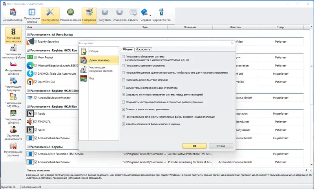The width and height of the screenshot is (314, 189).
Task: Switch to the Исключить tab
Action: (x=143, y=49)
